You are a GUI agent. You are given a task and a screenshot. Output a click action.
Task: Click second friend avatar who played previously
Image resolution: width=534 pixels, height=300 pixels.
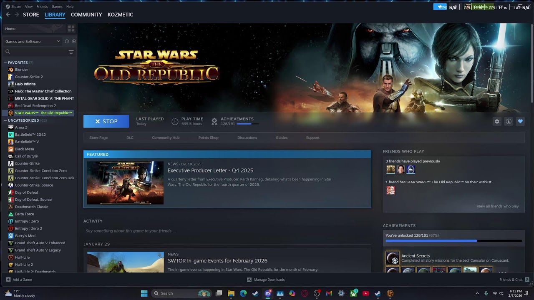coord(400,169)
